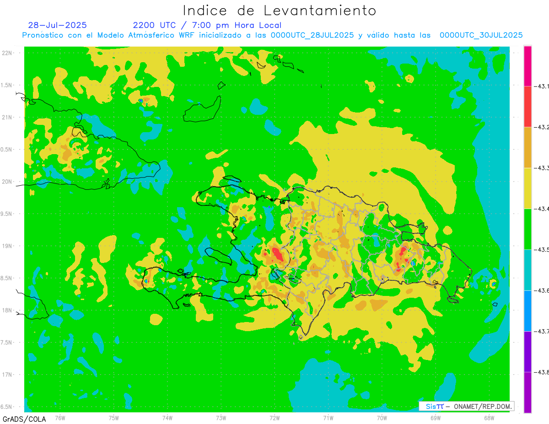The height and width of the screenshot is (424, 549).
Task: Click the -43.7 color scale value
Action: [543, 331]
